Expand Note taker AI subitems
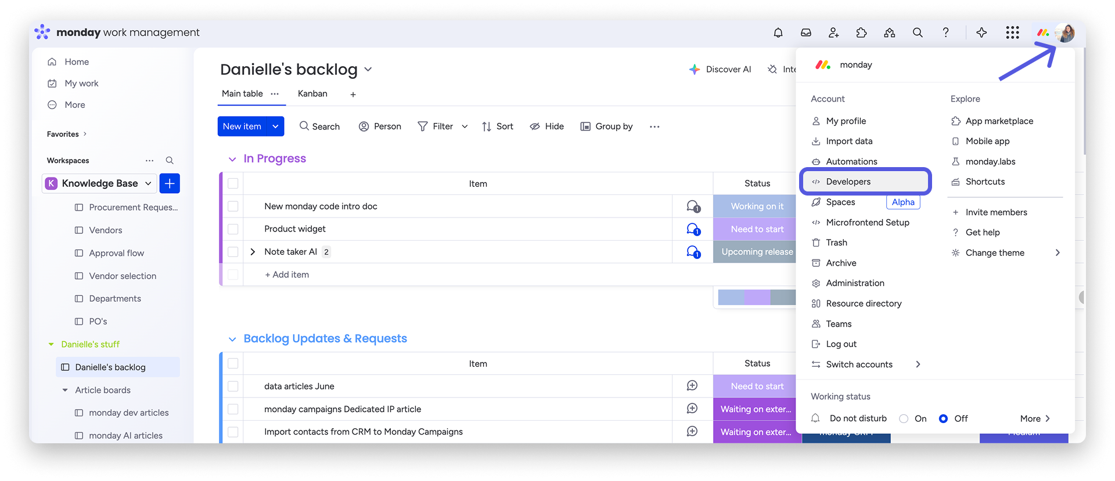 click(253, 252)
